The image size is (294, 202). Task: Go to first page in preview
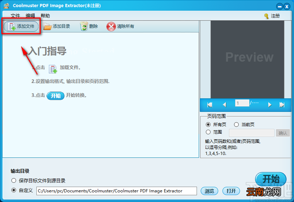(x=210, y=105)
